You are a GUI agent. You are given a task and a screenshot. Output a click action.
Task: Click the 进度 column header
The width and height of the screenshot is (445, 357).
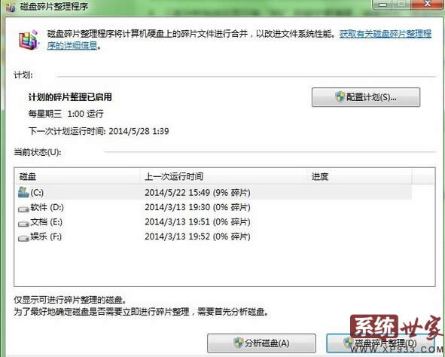click(360, 176)
